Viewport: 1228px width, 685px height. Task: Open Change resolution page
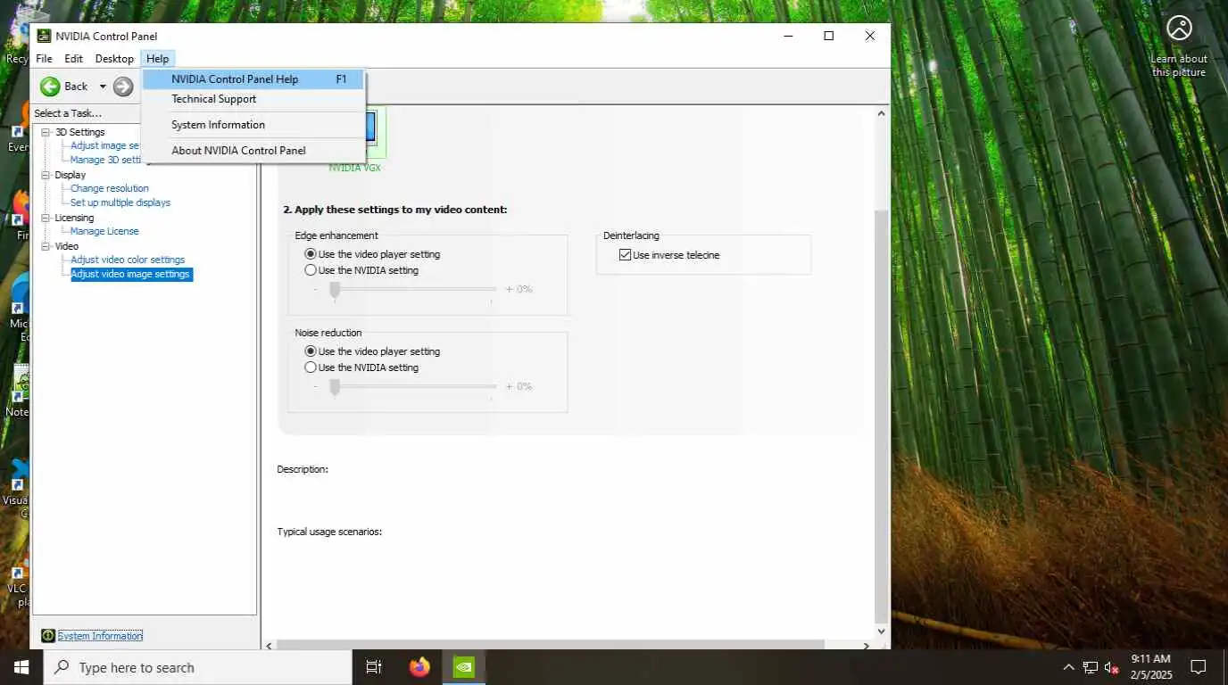click(110, 188)
